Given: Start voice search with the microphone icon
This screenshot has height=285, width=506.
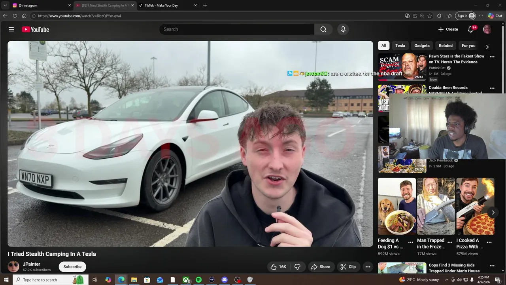Looking at the screenshot, I should (343, 29).
